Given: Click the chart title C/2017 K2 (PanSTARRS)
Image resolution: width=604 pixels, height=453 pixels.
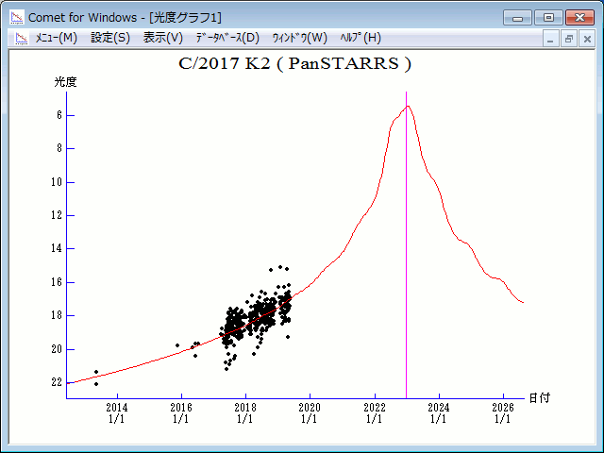Looking at the screenshot, I should click(x=295, y=64).
